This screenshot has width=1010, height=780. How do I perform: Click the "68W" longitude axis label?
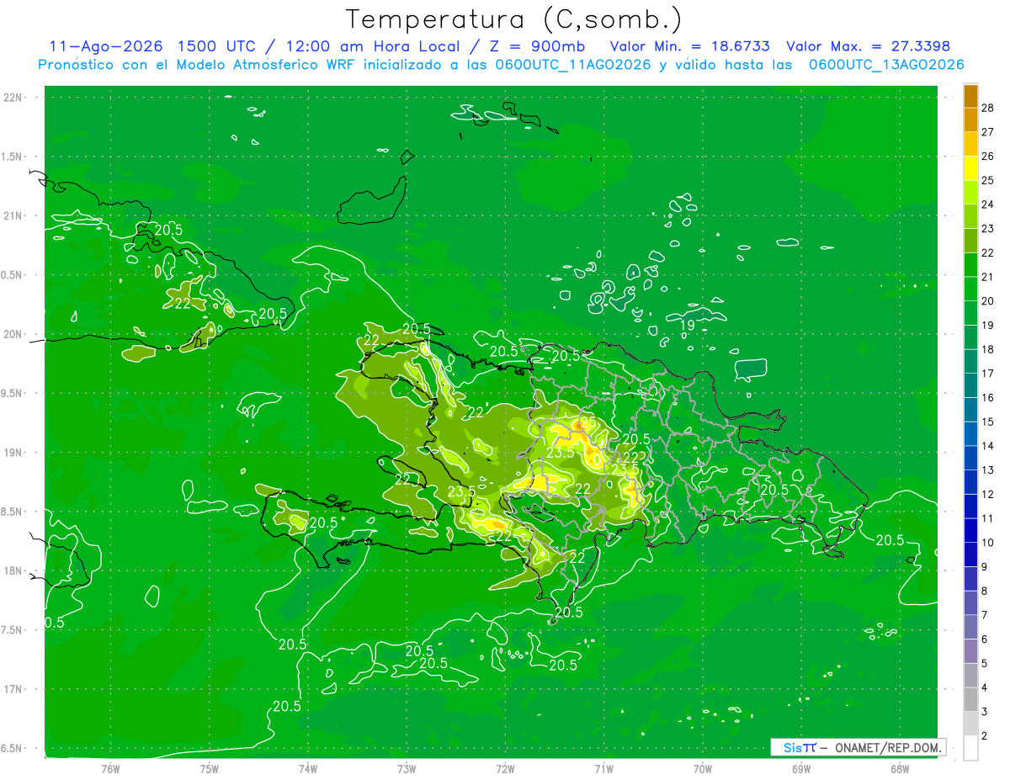[900, 769]
